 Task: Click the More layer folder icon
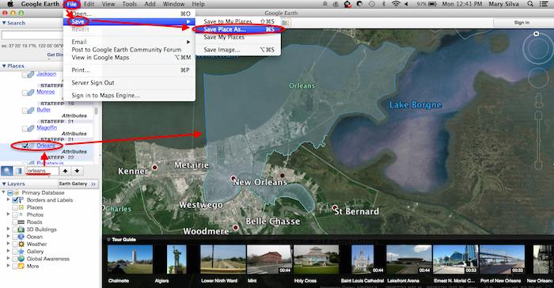[21, 266]
